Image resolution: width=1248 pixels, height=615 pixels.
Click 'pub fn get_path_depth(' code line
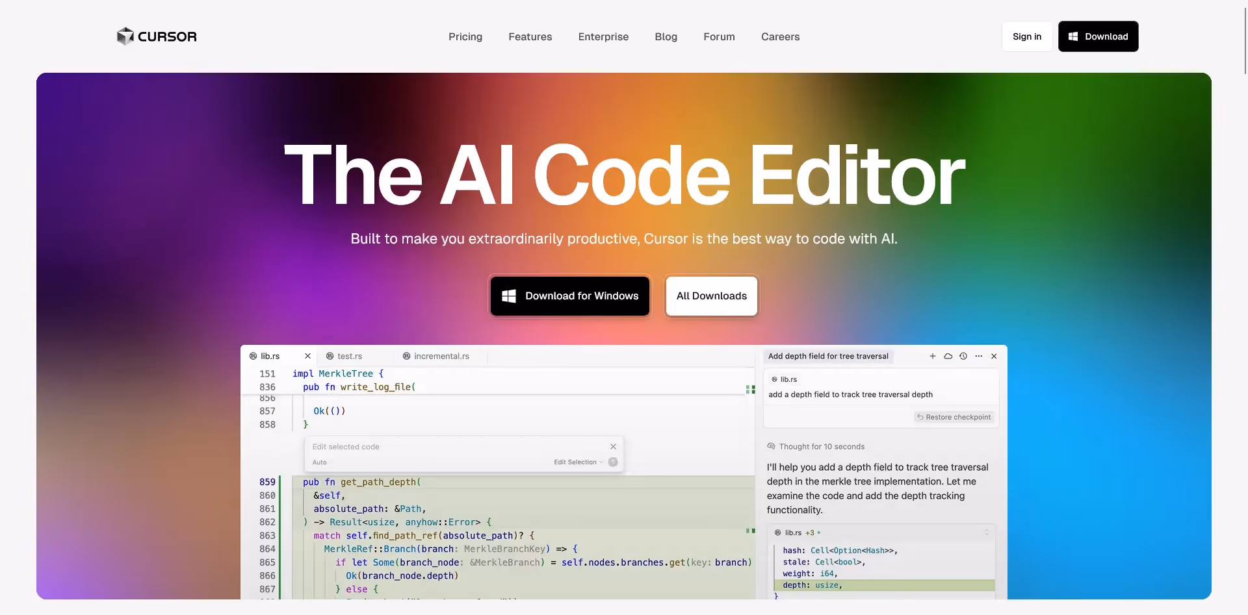361,482
